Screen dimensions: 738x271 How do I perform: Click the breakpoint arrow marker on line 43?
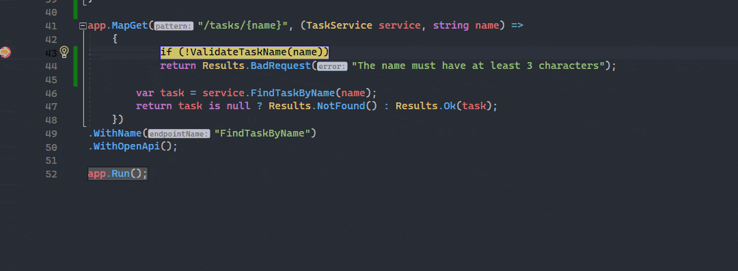(x=5, y=53)
